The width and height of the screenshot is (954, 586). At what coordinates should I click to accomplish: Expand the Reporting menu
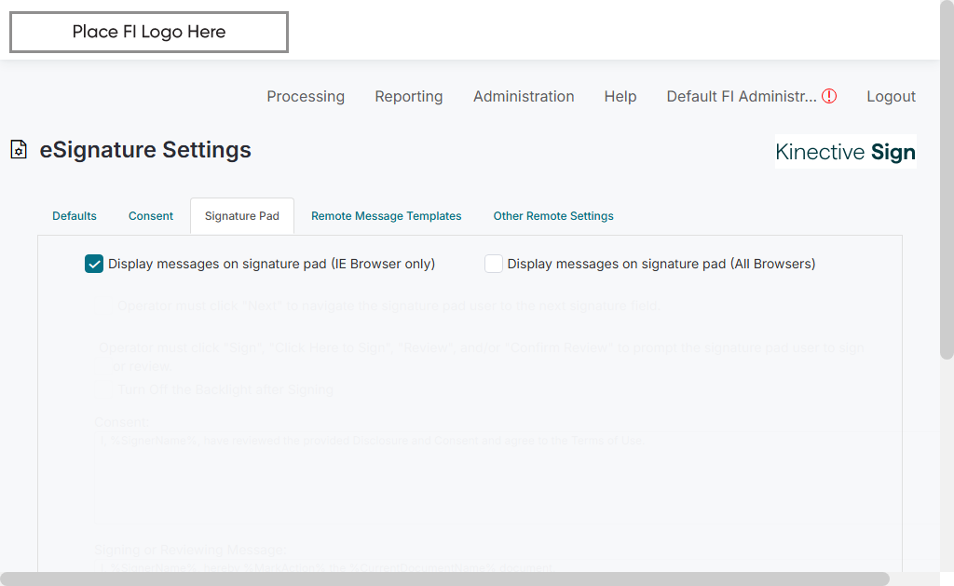[409, 96]
